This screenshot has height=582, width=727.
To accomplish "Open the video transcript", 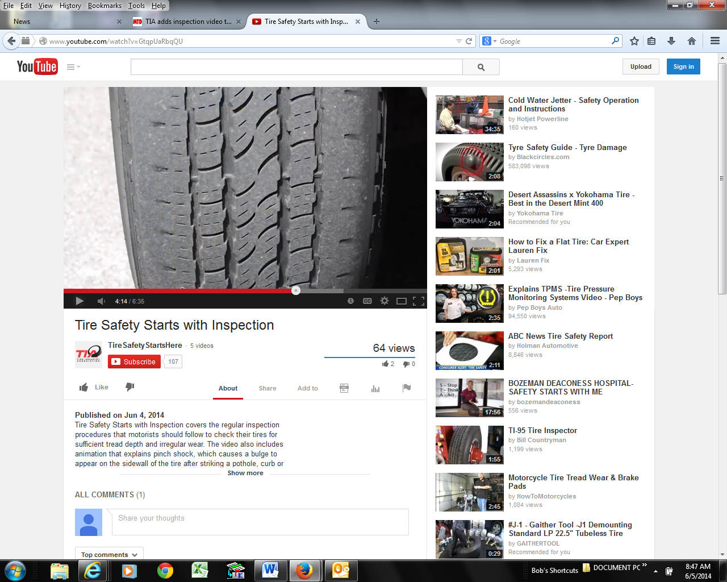I will point(344,388).
